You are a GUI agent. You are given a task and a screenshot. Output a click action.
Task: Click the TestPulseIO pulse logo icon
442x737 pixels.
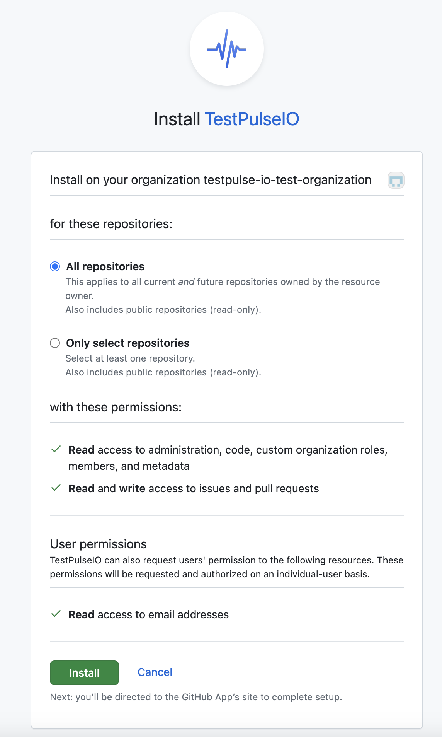pos(227,49)
